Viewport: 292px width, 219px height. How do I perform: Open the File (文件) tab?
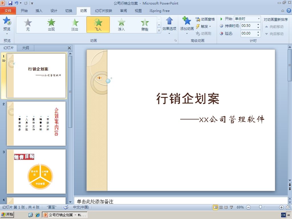pyautogui.click(x=8, y=11)
